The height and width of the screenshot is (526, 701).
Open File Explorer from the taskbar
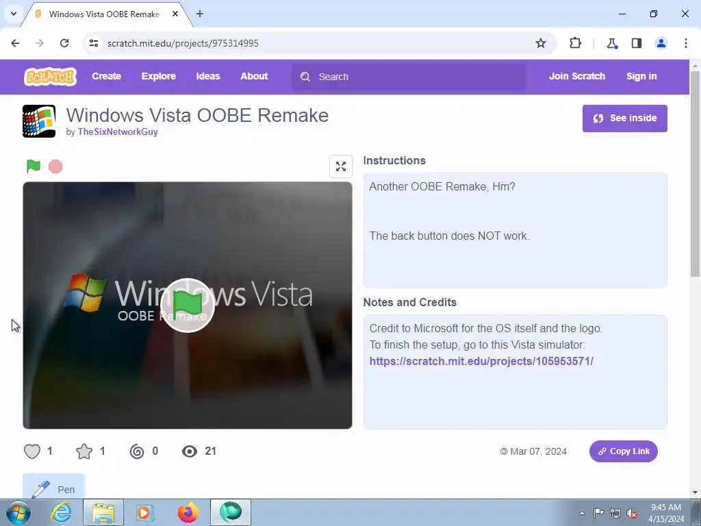click(x=103, y=512)
